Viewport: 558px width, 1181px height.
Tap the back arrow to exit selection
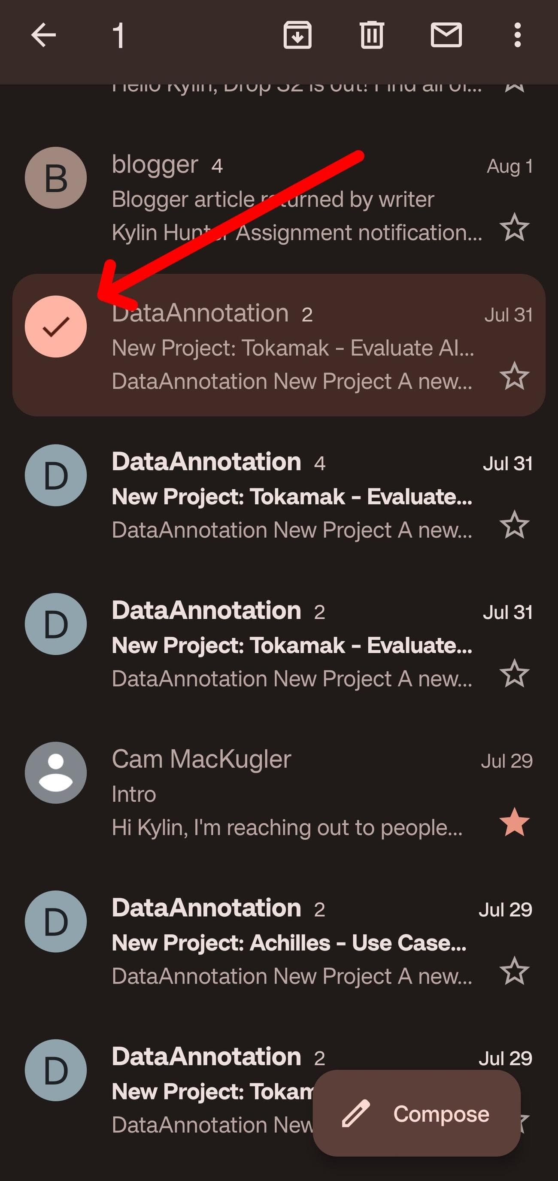[43, 35]
